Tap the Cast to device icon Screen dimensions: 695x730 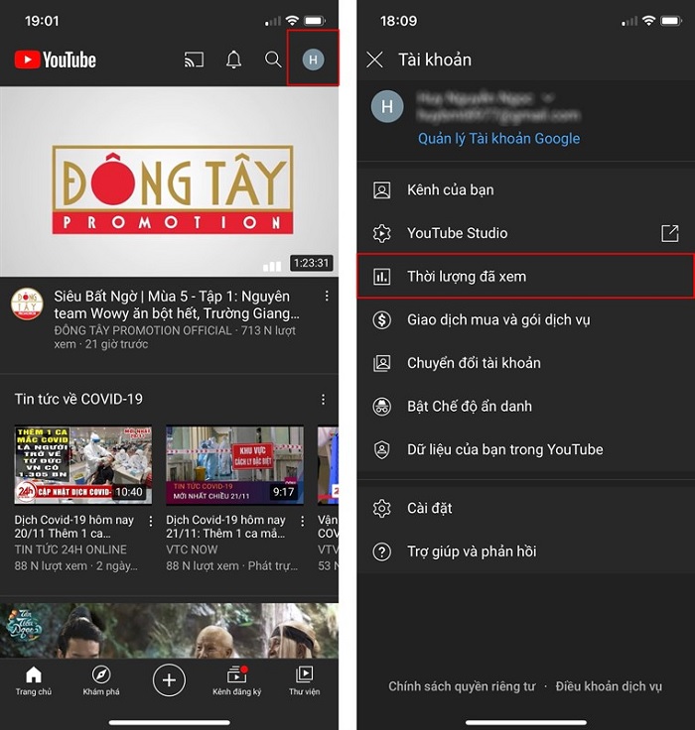[194, 60]
